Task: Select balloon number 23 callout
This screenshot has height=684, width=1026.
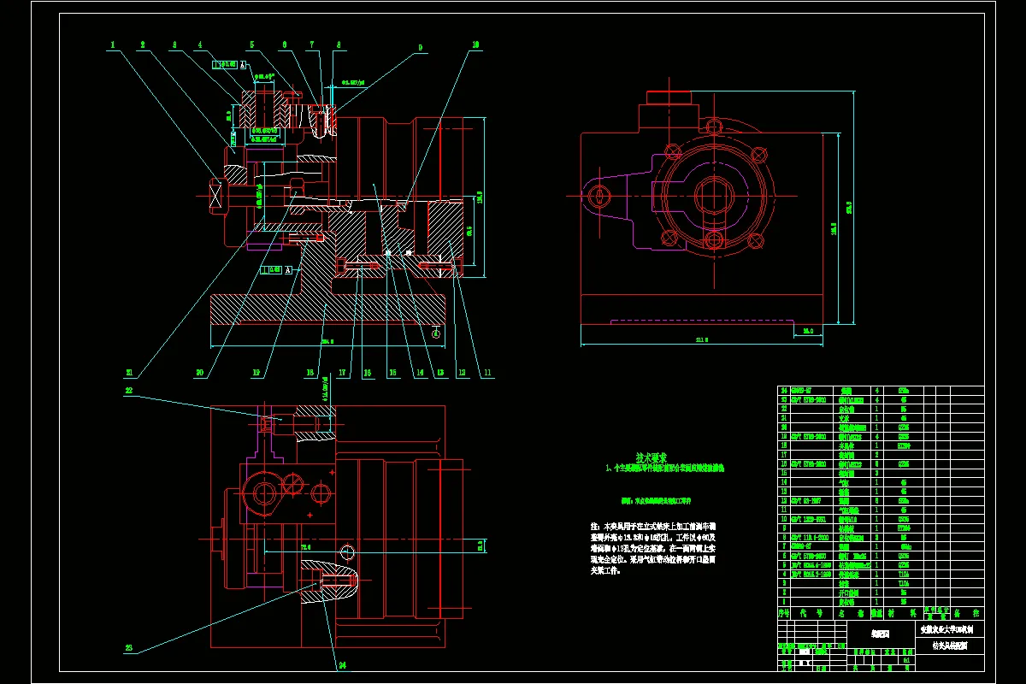Action: tap(129, 648)
